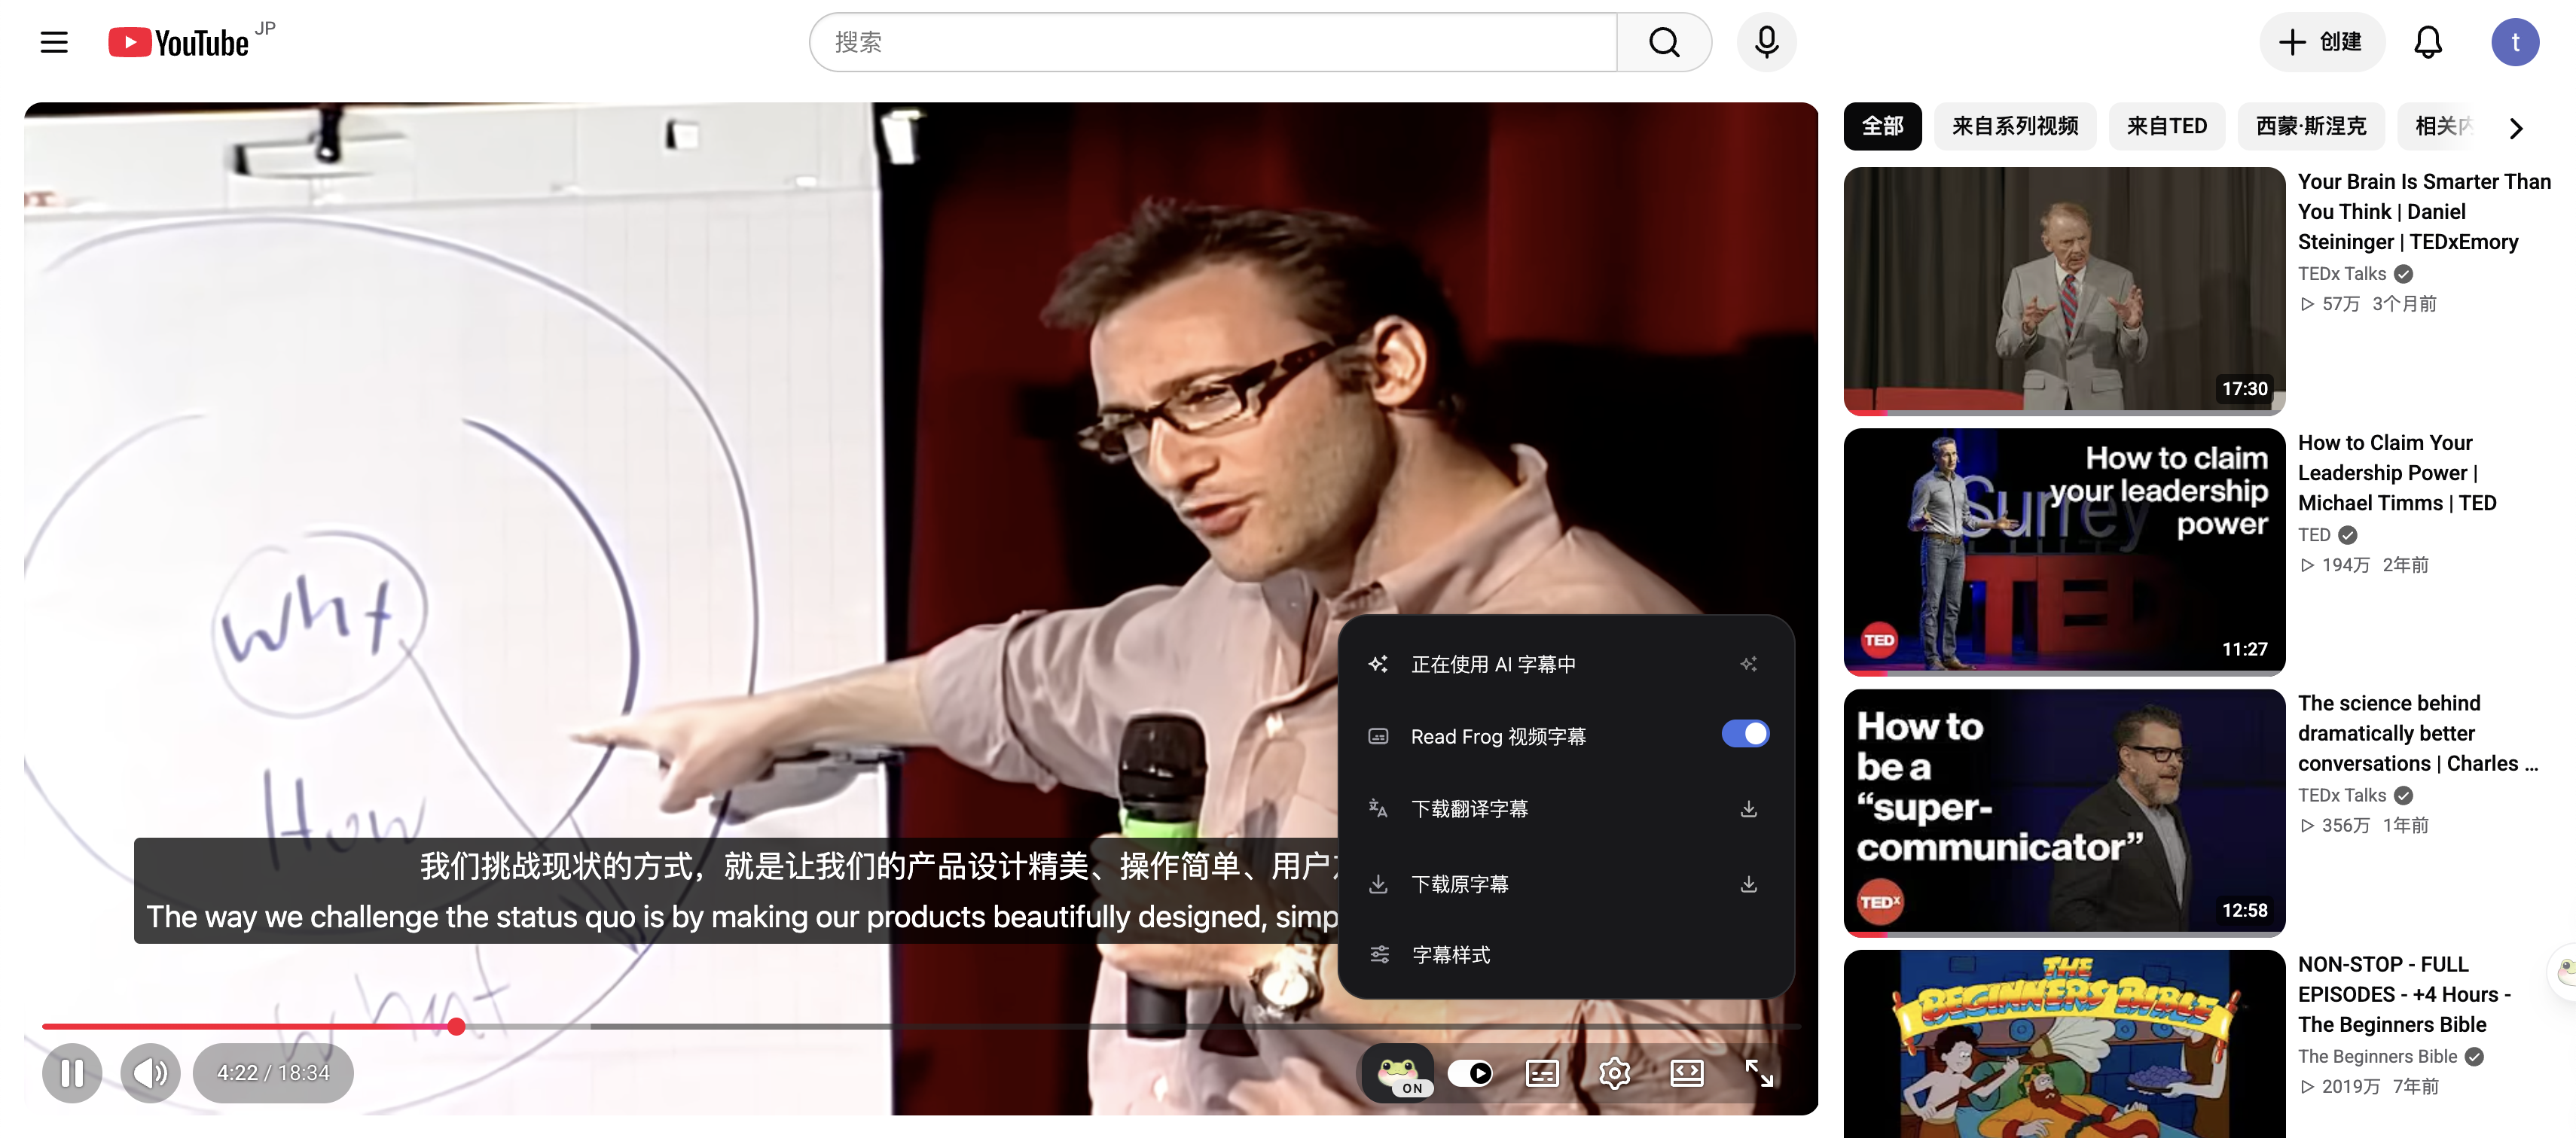This screenshot has height=1138, width=2576.
Task: Click the English subtitle line
Action: coord(741,916)
